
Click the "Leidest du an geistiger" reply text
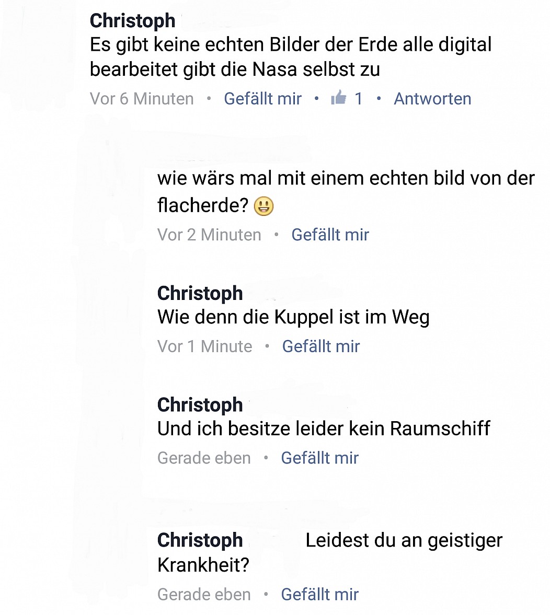pyautogui.click(x=330, y=553)
